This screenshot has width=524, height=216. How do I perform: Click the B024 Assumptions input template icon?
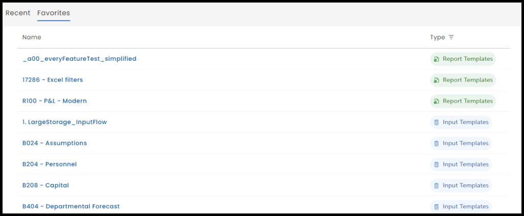click(436, 143)
